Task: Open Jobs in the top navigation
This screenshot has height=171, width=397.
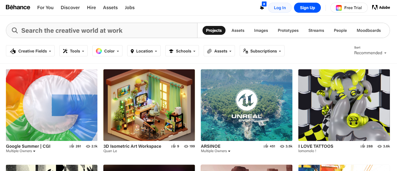Action: 130,8
